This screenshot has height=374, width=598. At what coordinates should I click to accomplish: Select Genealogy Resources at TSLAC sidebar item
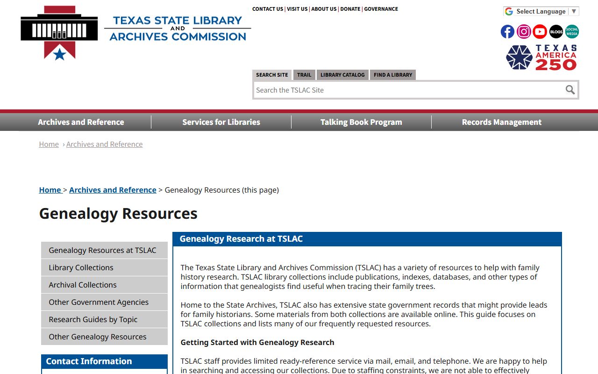click(x=104, y=250)
